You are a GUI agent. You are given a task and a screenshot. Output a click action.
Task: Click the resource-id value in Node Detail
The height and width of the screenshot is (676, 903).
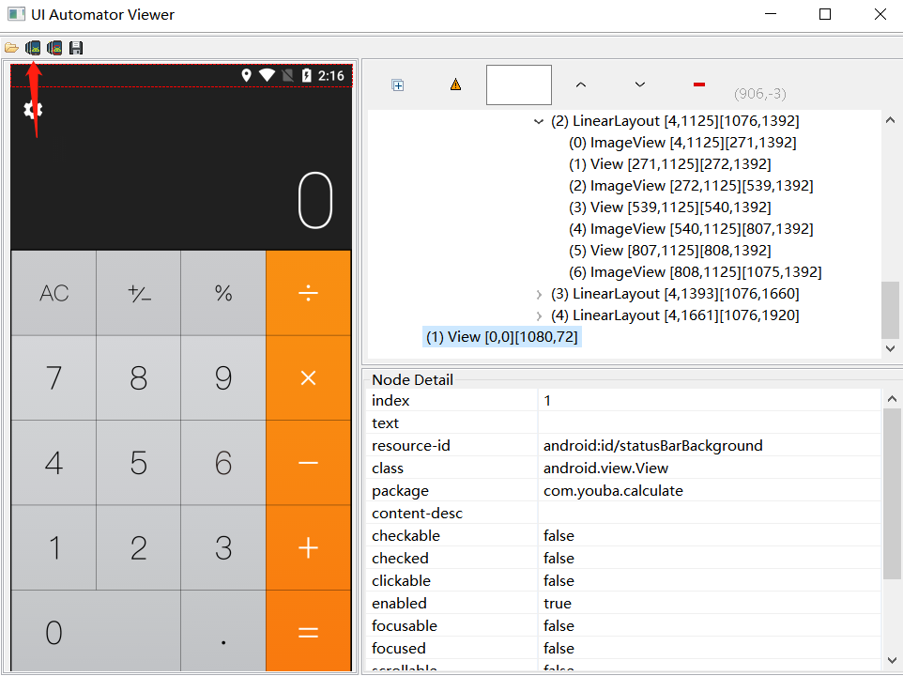point(652,446)
